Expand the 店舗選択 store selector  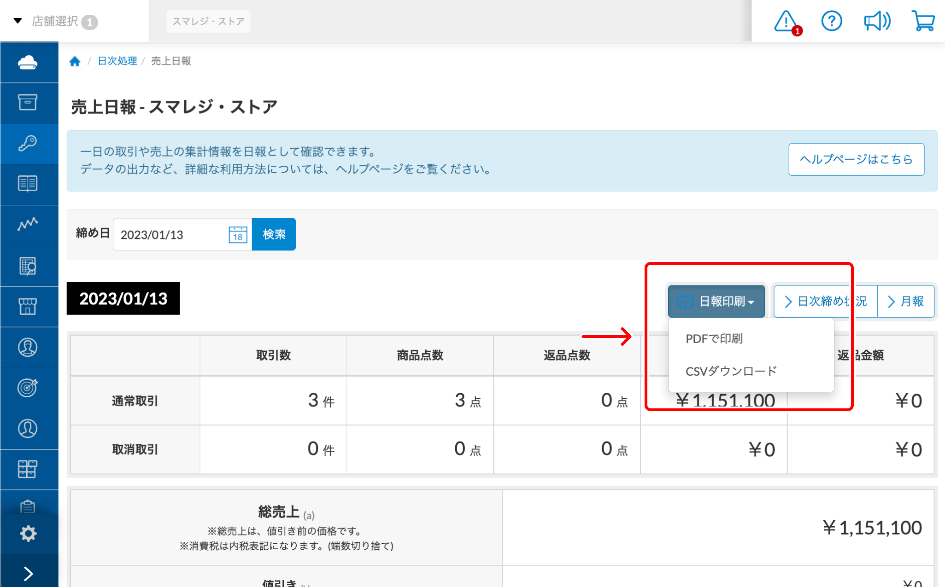(55, 21)
